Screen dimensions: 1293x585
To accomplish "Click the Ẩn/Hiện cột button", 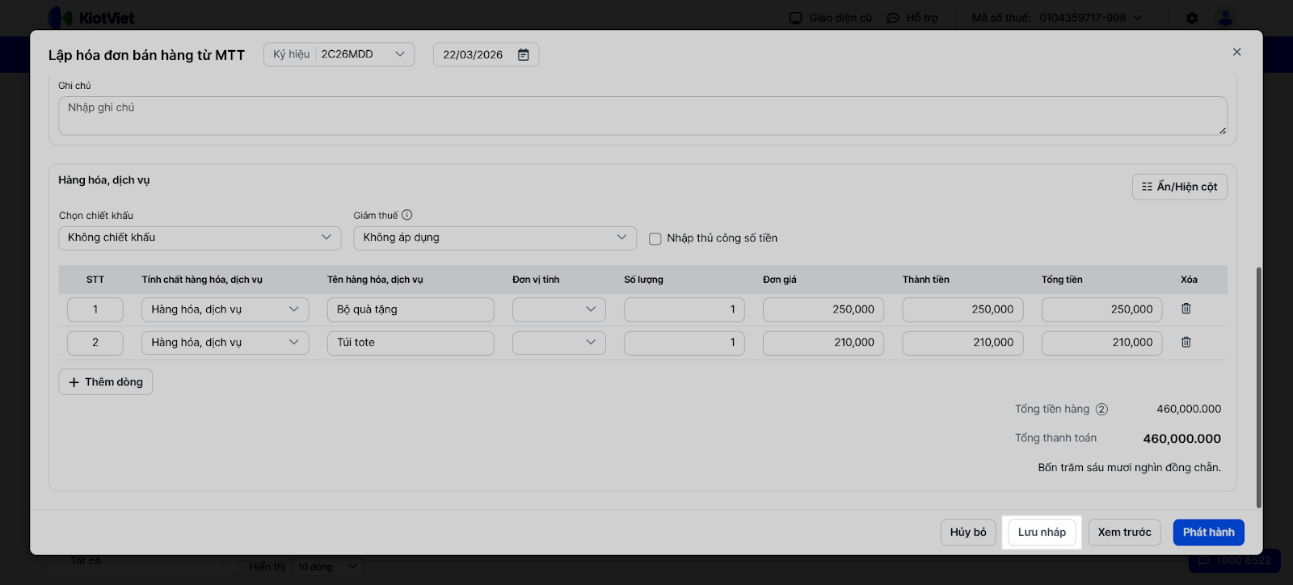I will tap(1179, 187).
